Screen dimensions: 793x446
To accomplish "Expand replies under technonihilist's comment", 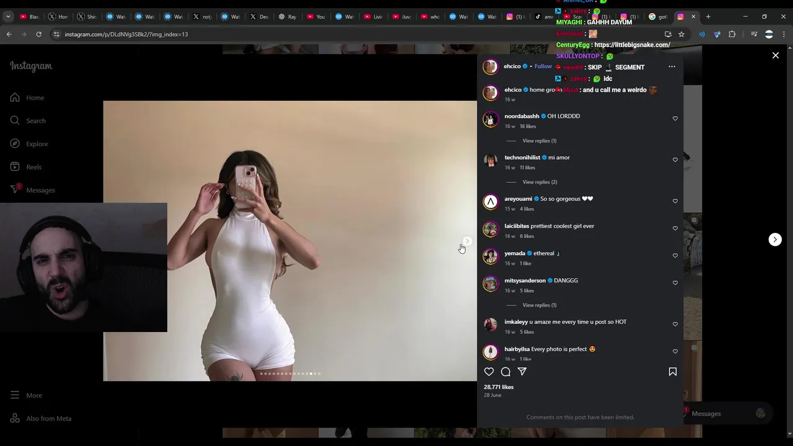I will point(540,182).
